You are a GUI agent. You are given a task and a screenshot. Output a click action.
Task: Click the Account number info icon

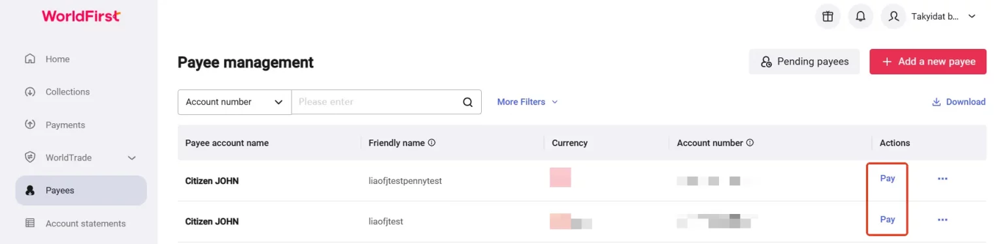pos(750,143)
